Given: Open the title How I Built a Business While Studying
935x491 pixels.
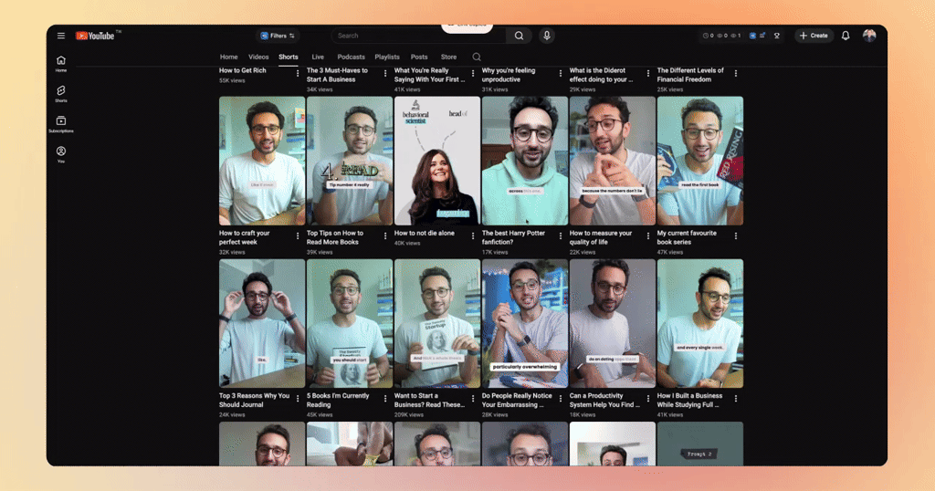Looking at the screenshot, I should 689,401.
